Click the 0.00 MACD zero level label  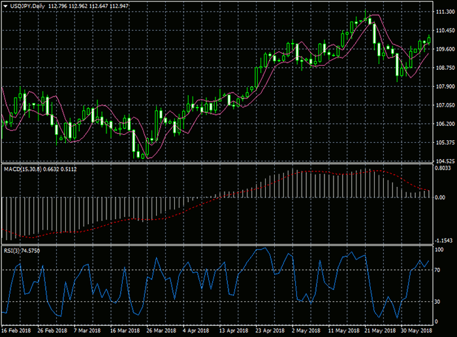click(440, 197)
